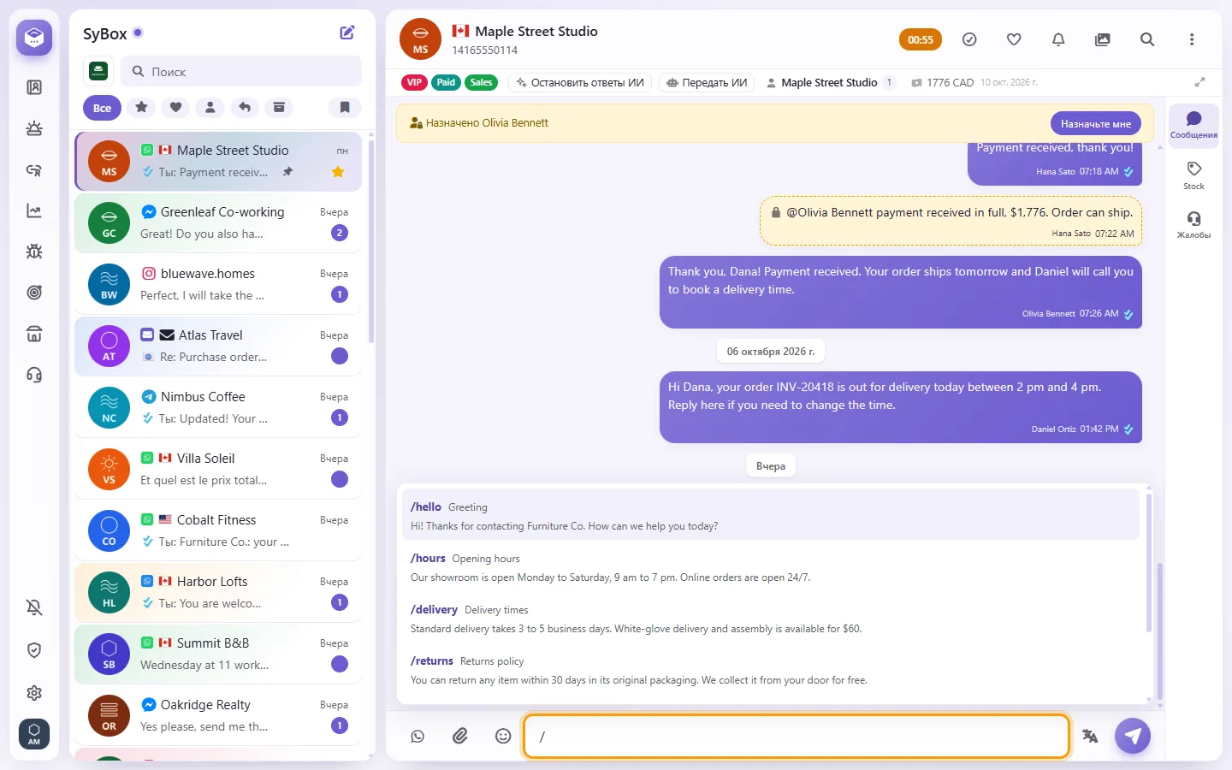Image resolution: width=1232 pixels, height=770 pixels.
Task: Switch to the Жалобы tab
Action: [x=1193, y=225]
